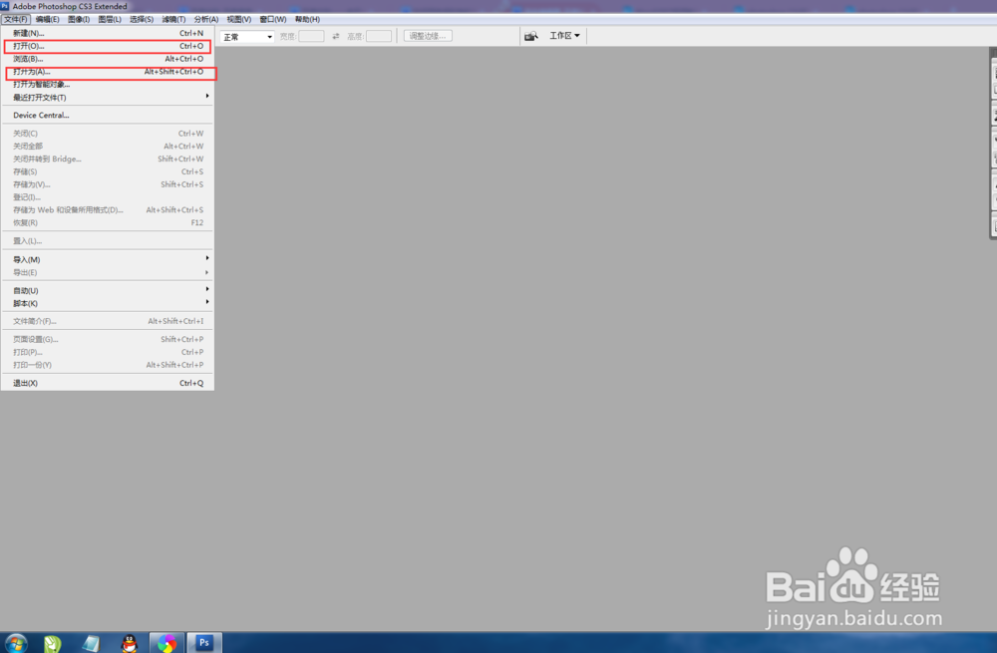Image resolution: width=997 pixels, height=653 pixels.
Task: Open the 视图(V) menu
Action: pos(239,19)
